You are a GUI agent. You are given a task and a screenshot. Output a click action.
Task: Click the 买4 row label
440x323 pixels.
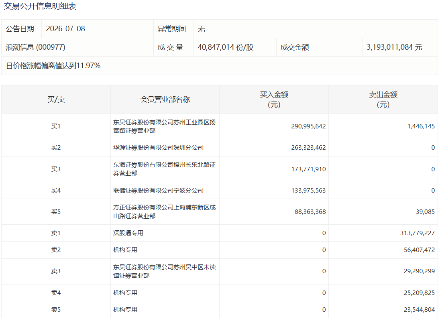click(x=56, y=190)
